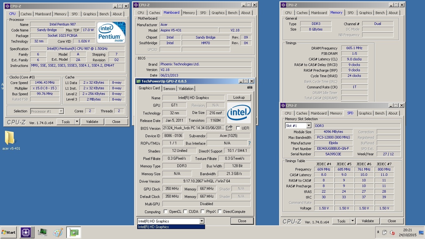Image resolution: width=425 pixels, height=239 pixels.
Task: Click Serial Number value 5A395C0E
Action: [x=333, y=154]
